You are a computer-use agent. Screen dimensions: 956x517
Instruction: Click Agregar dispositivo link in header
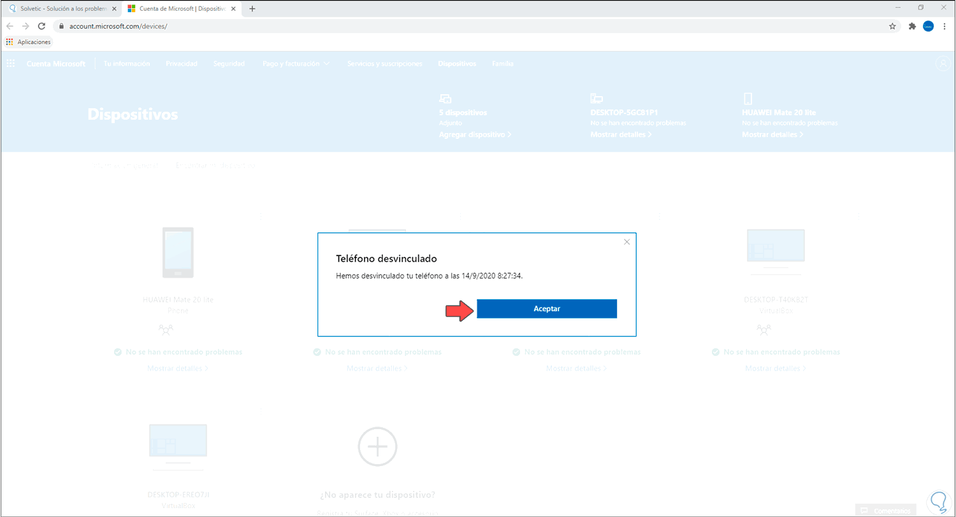[475, 135]
